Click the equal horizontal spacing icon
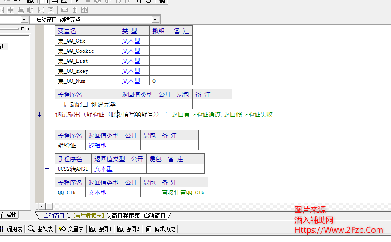Image resolution: width=391 pixels, height=242 pixels. coord(41,10)
